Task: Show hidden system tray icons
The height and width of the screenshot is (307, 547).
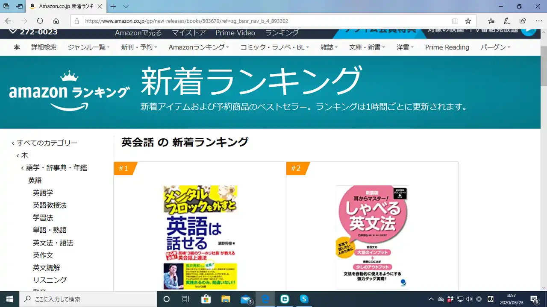Action: click(431, 299)
